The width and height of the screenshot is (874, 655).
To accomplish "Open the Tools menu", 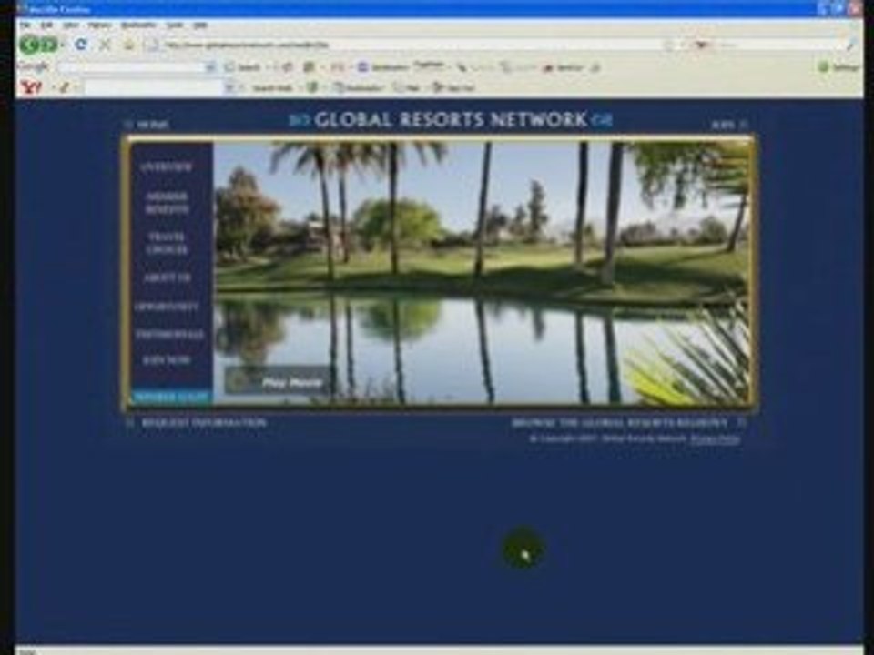I will 175,25.
